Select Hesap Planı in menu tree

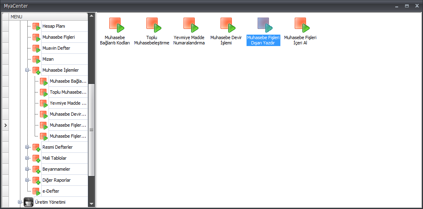[x=54, y=26]
